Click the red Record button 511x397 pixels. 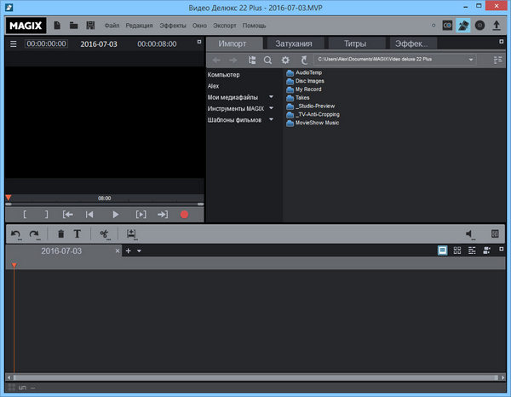[x=185, y=215]
